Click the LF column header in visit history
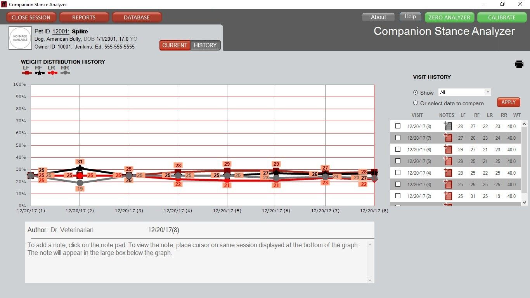 pyautogui.click(x=463, y=115)
